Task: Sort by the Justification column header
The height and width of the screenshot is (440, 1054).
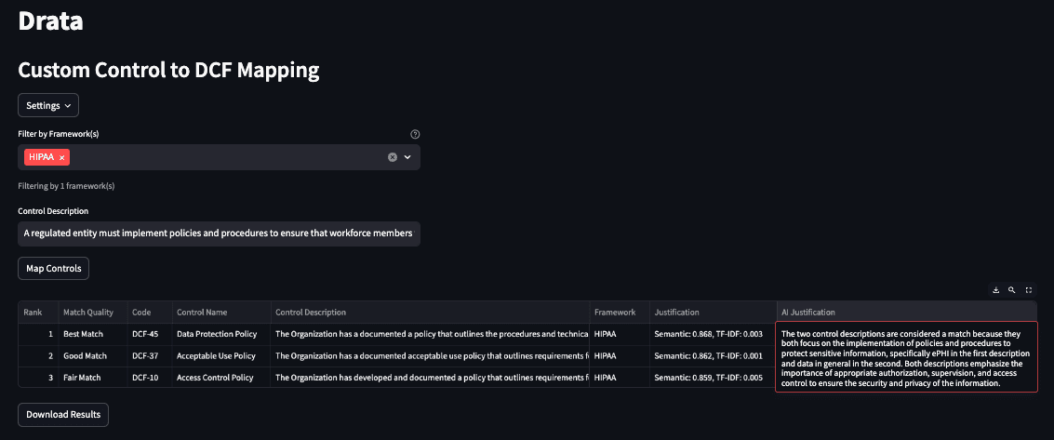Action: pos(714,313)
